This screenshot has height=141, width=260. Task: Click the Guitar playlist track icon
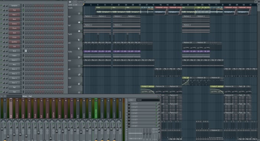[x=79, y=83]
